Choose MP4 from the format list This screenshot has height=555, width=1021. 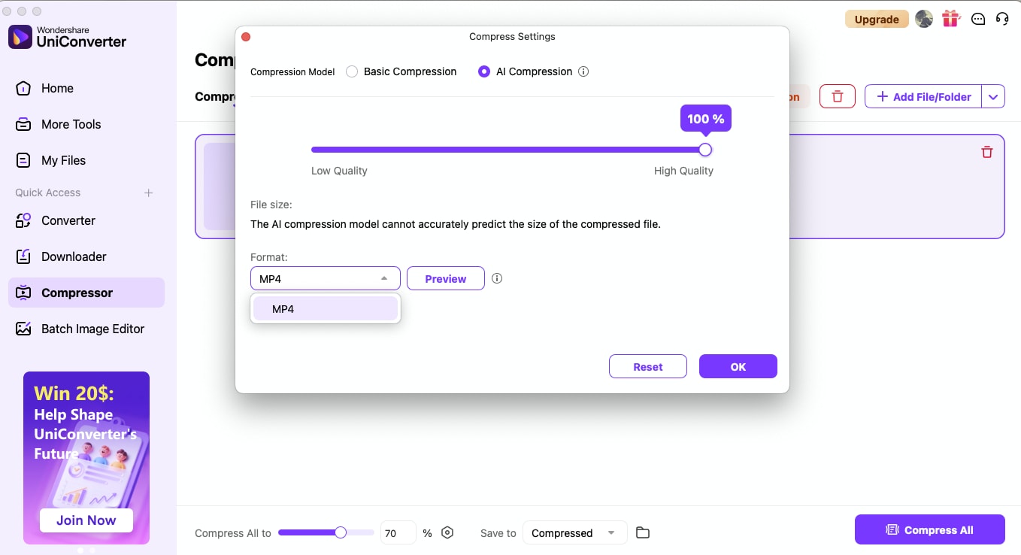(x=326, y=308)
